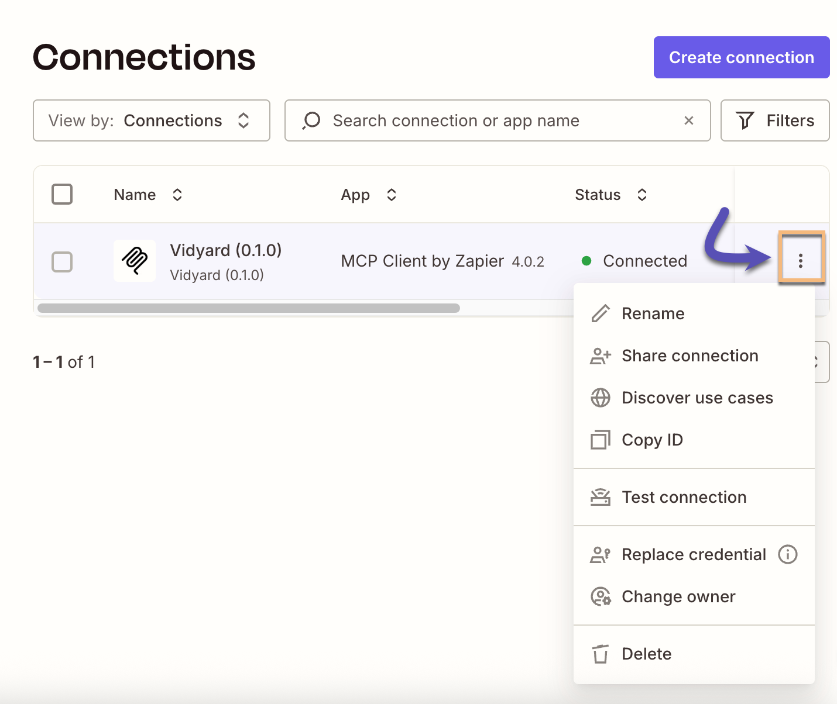Sort by Name column arrows
837x704 pixels.
(177, 195)
